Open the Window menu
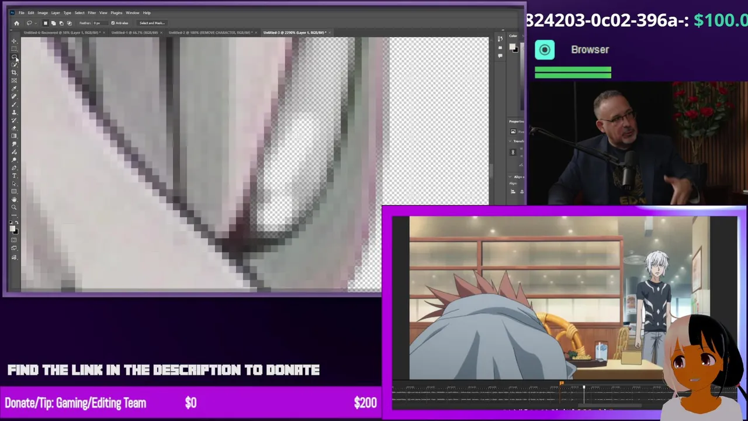 133,12
